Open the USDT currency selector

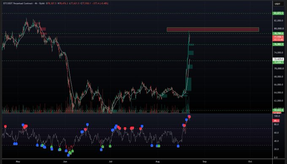278,4
